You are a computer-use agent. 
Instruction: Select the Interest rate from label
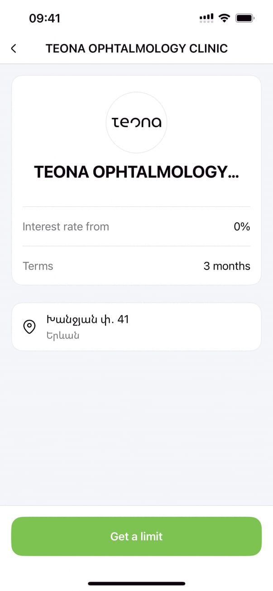point(66,226)
